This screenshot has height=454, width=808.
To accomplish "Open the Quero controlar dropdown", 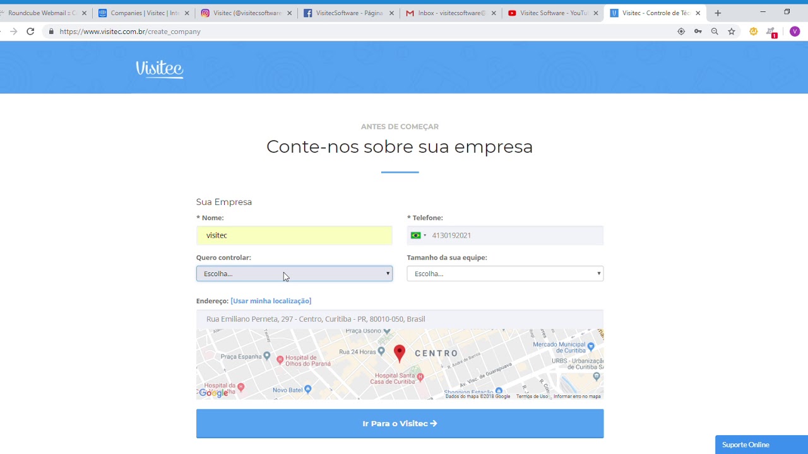I will coord(294,274).
